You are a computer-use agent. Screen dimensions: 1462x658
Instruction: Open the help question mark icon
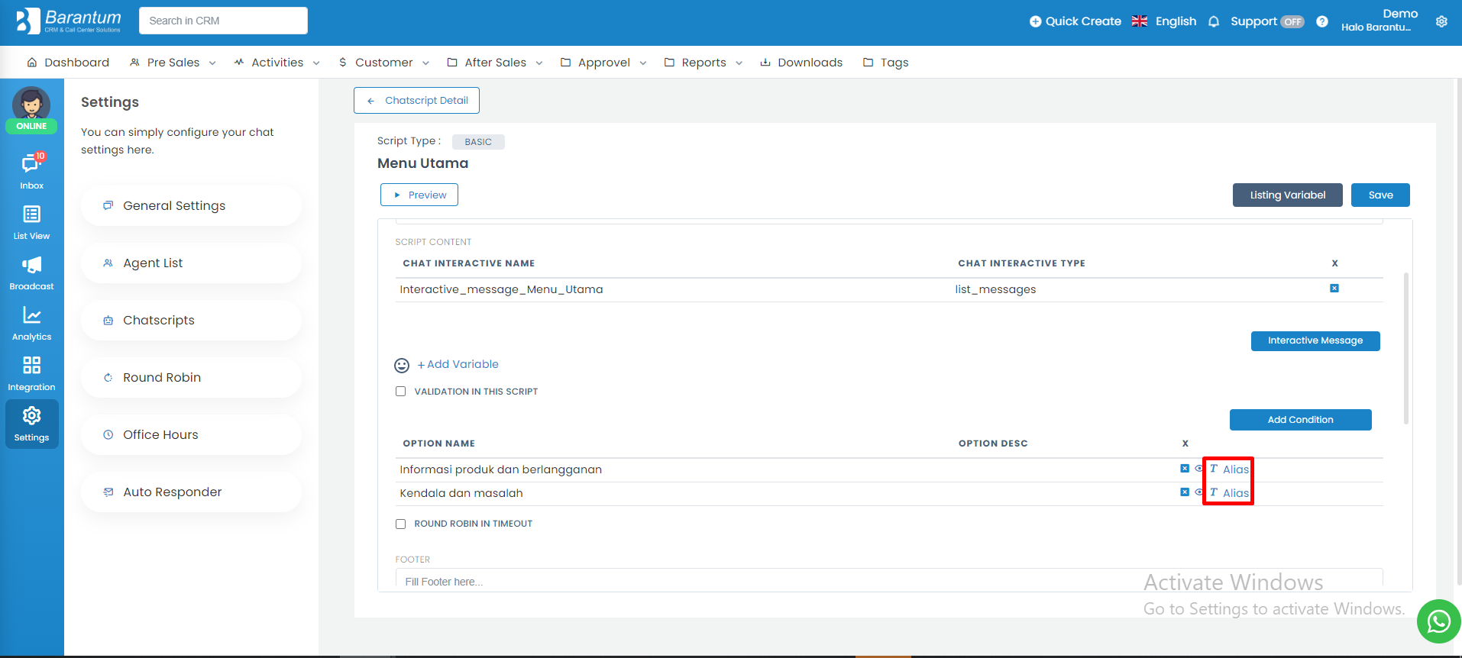click(1322, 21)
